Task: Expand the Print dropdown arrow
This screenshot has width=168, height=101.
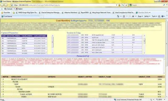Action: coord(136,16)
